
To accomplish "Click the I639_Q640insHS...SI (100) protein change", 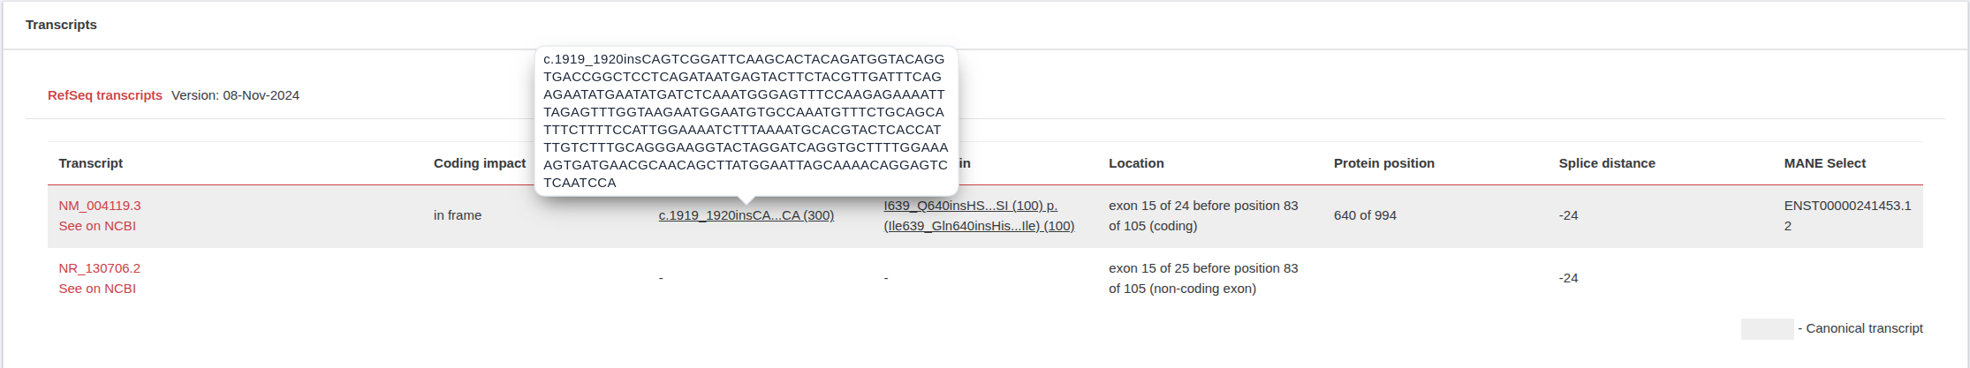I will click(970, 206).
